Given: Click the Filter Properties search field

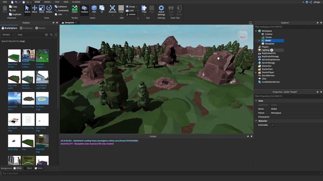Looking at the screenshot, I should (x=287, y=96).
